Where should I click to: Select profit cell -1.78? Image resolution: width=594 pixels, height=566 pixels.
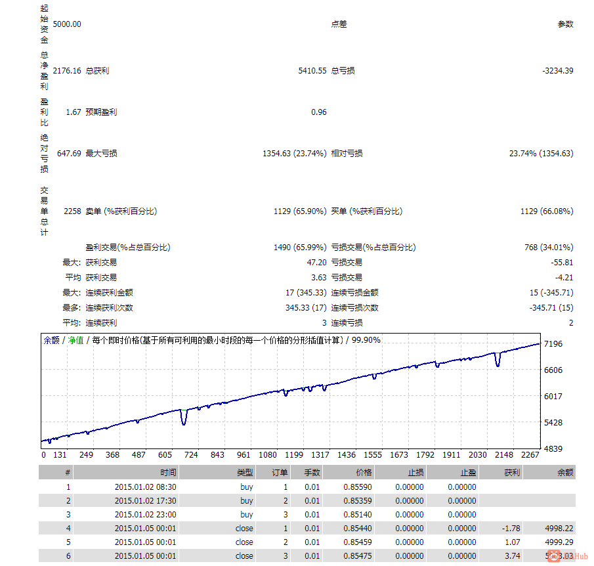[511, 529]
